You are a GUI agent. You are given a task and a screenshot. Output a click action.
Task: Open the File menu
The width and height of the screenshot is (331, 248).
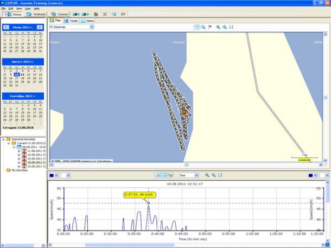pos(4,9)
